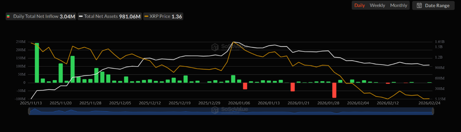Switch chart to Weekly view
The height and width of the screenshot is (132, 461).
tap(377, 5)
